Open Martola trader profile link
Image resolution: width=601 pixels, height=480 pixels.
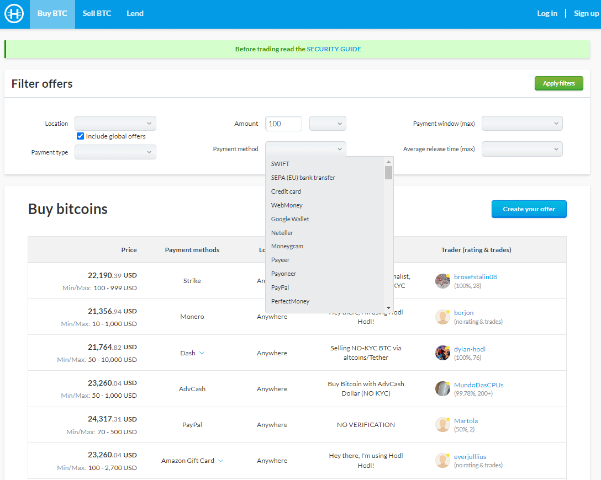[x=466, y=420]
